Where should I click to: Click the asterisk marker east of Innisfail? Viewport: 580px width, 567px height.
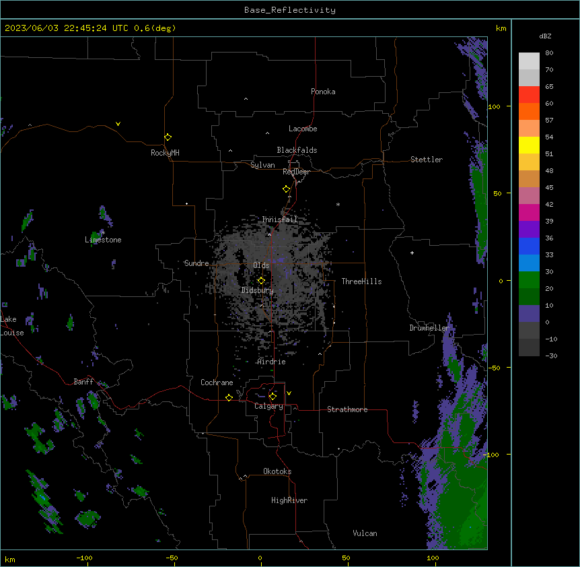pos(338,204)
